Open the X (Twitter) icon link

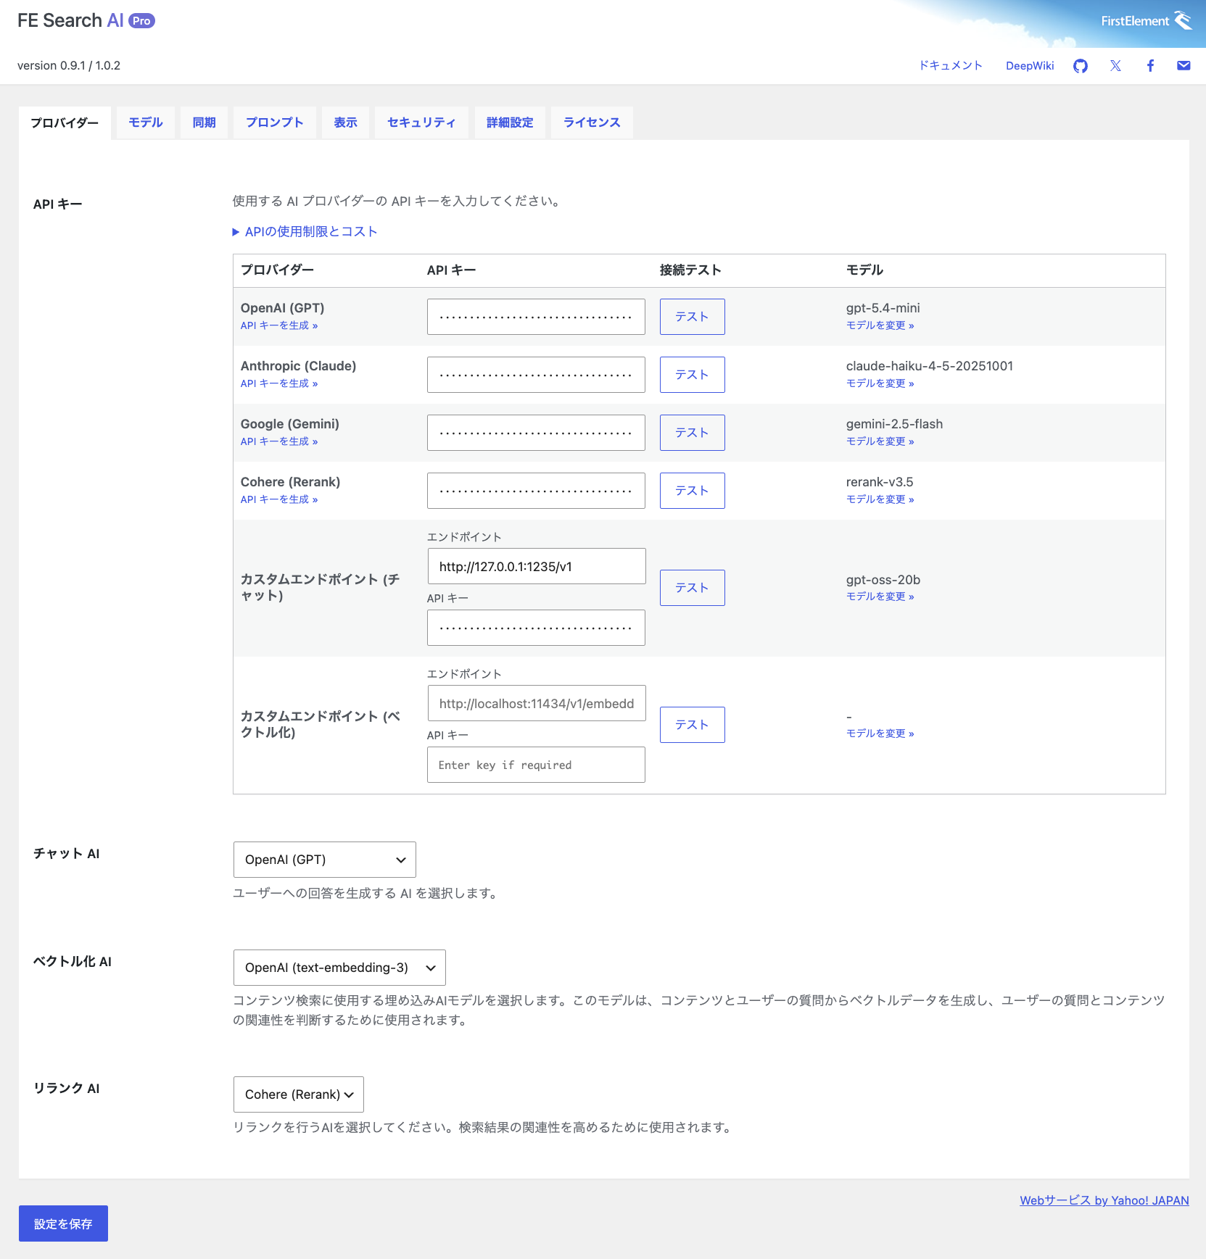click(x=1115, y=66)
